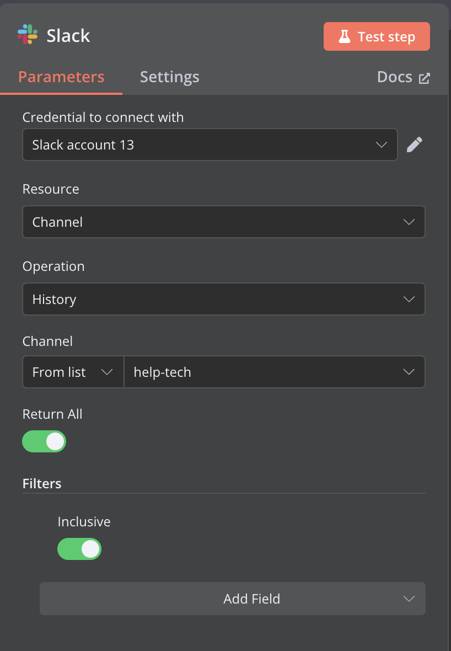Open the Operation dropdown showing History
Viewport: 451px width, 651px height.
pyautogui.click(x=223, y=299)
